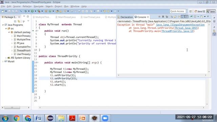Collapse the run() method fold marker
The width and height of the screenshot is (217, 122).
38,31
